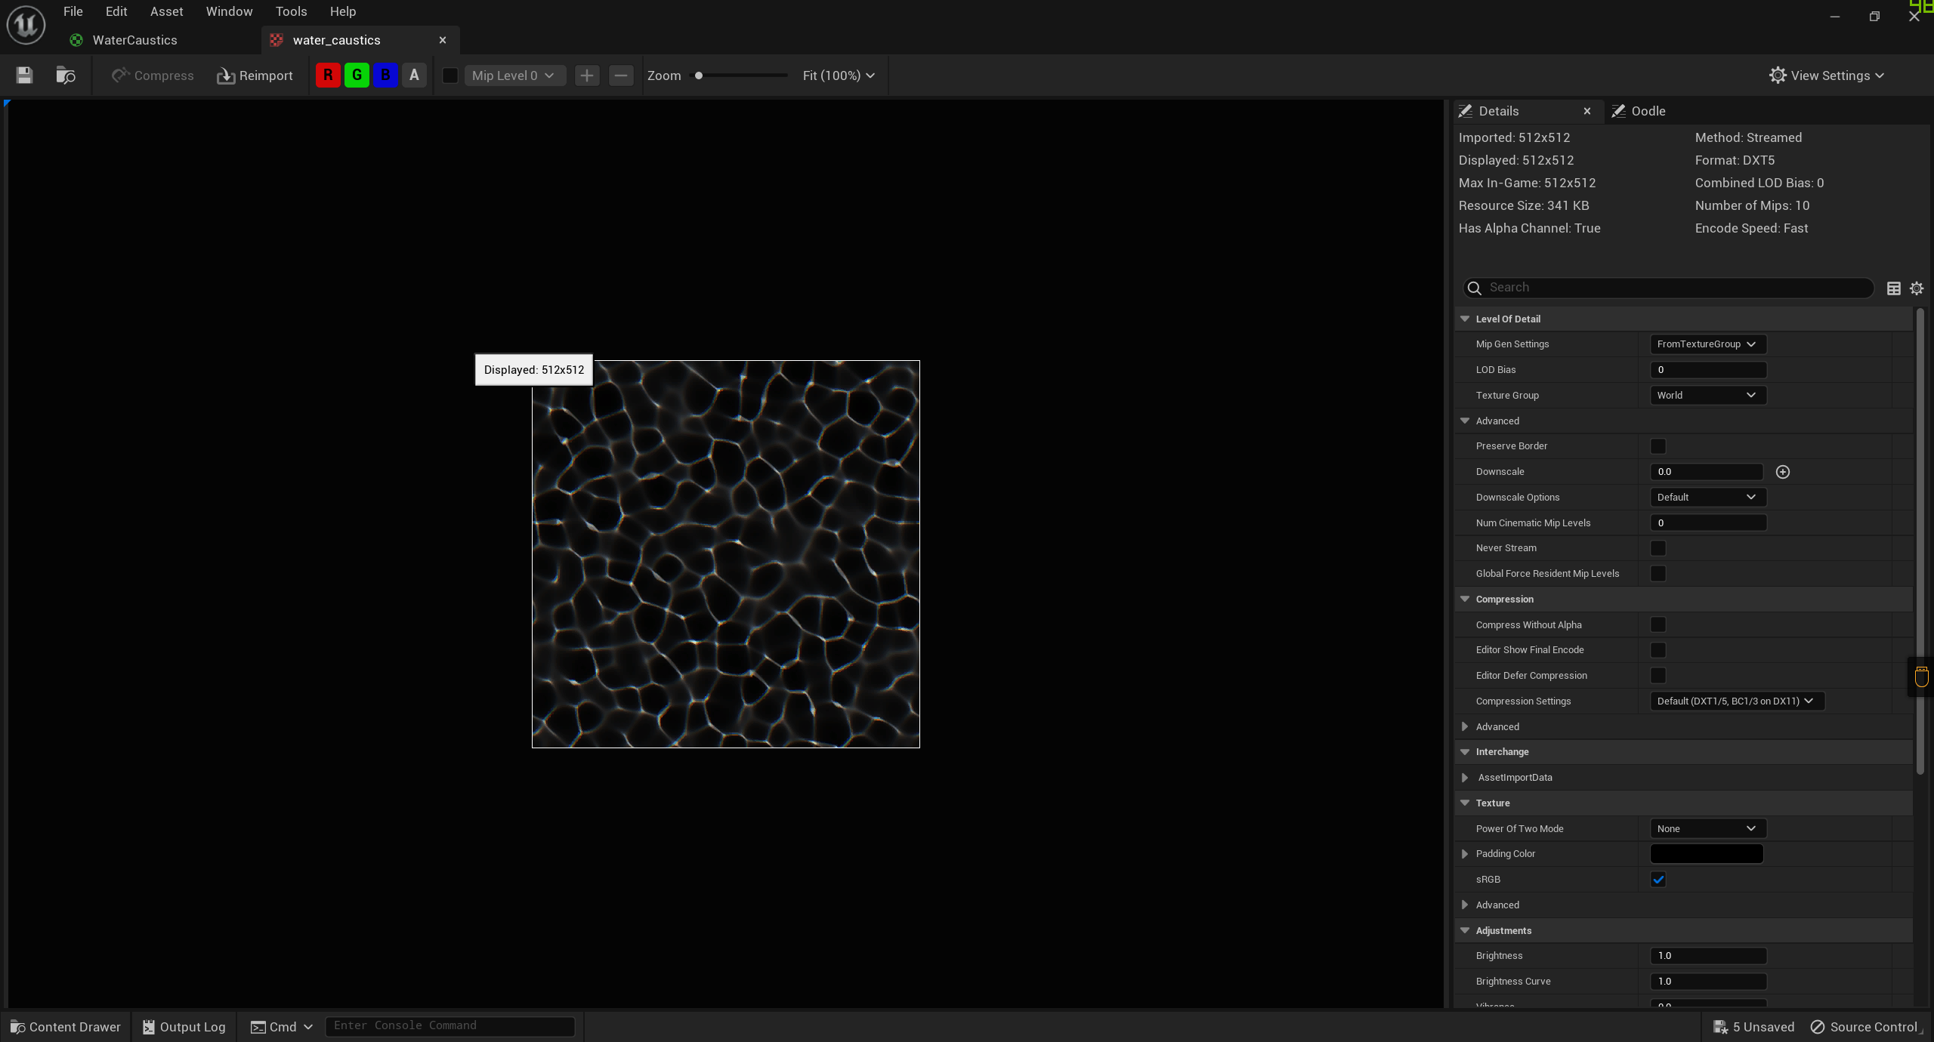This screenshot has width=1934, height=1042.
Task: Click the Brightness Curve value field
Action: click(x=1707, y=982)
